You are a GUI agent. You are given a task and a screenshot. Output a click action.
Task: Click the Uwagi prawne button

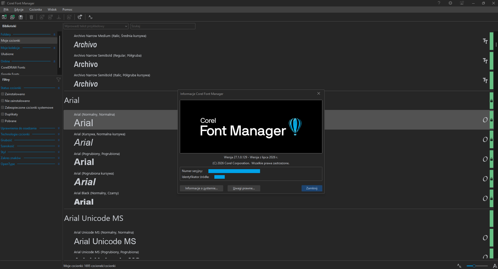[x=244, y=188]
